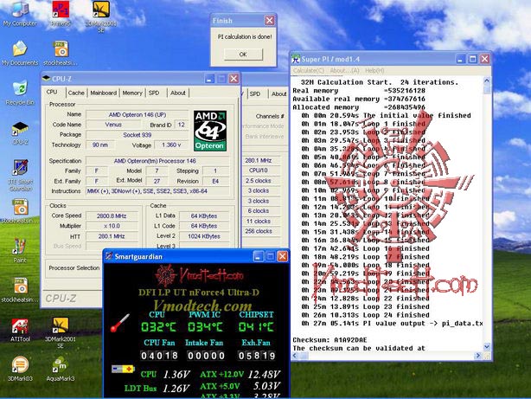Click the HTT value 280.1 MHz

click(x=112, y=236)
